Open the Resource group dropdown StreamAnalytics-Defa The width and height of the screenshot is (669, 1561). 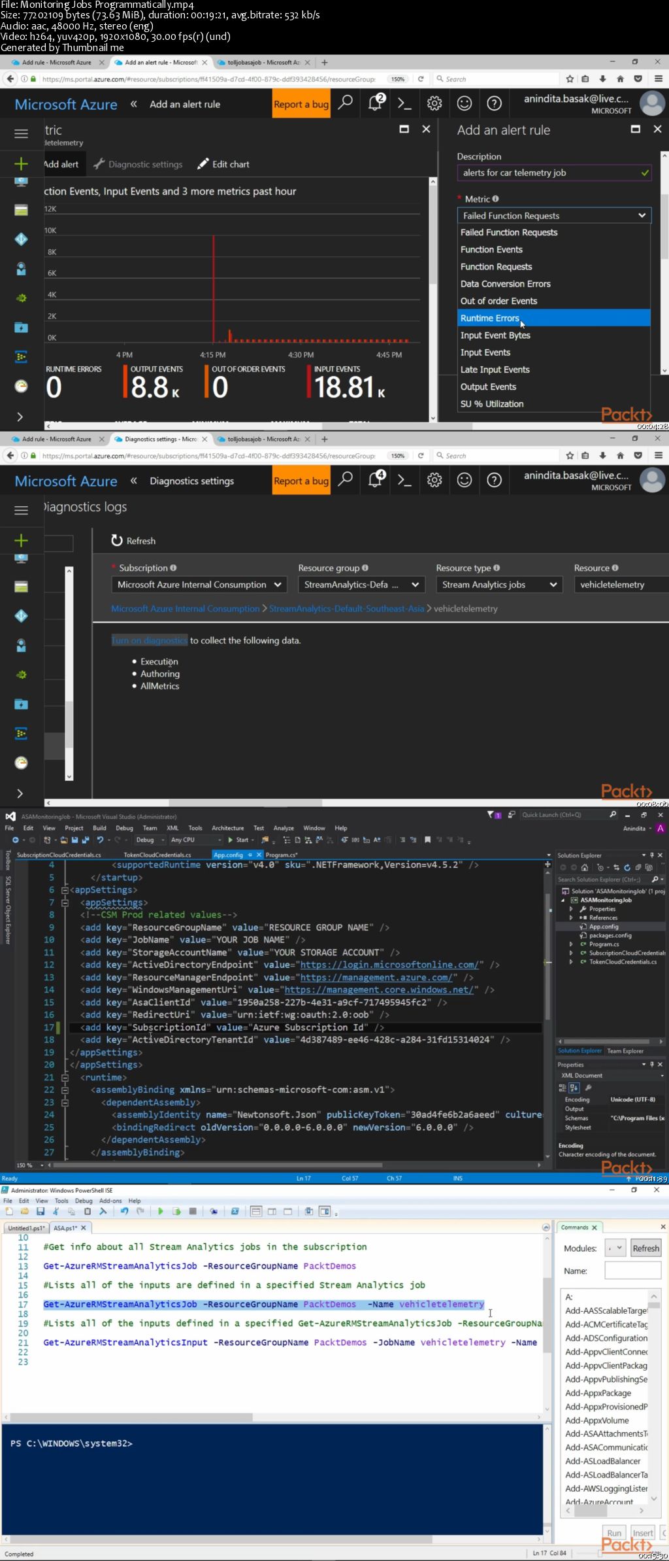[x=361, y=585]
